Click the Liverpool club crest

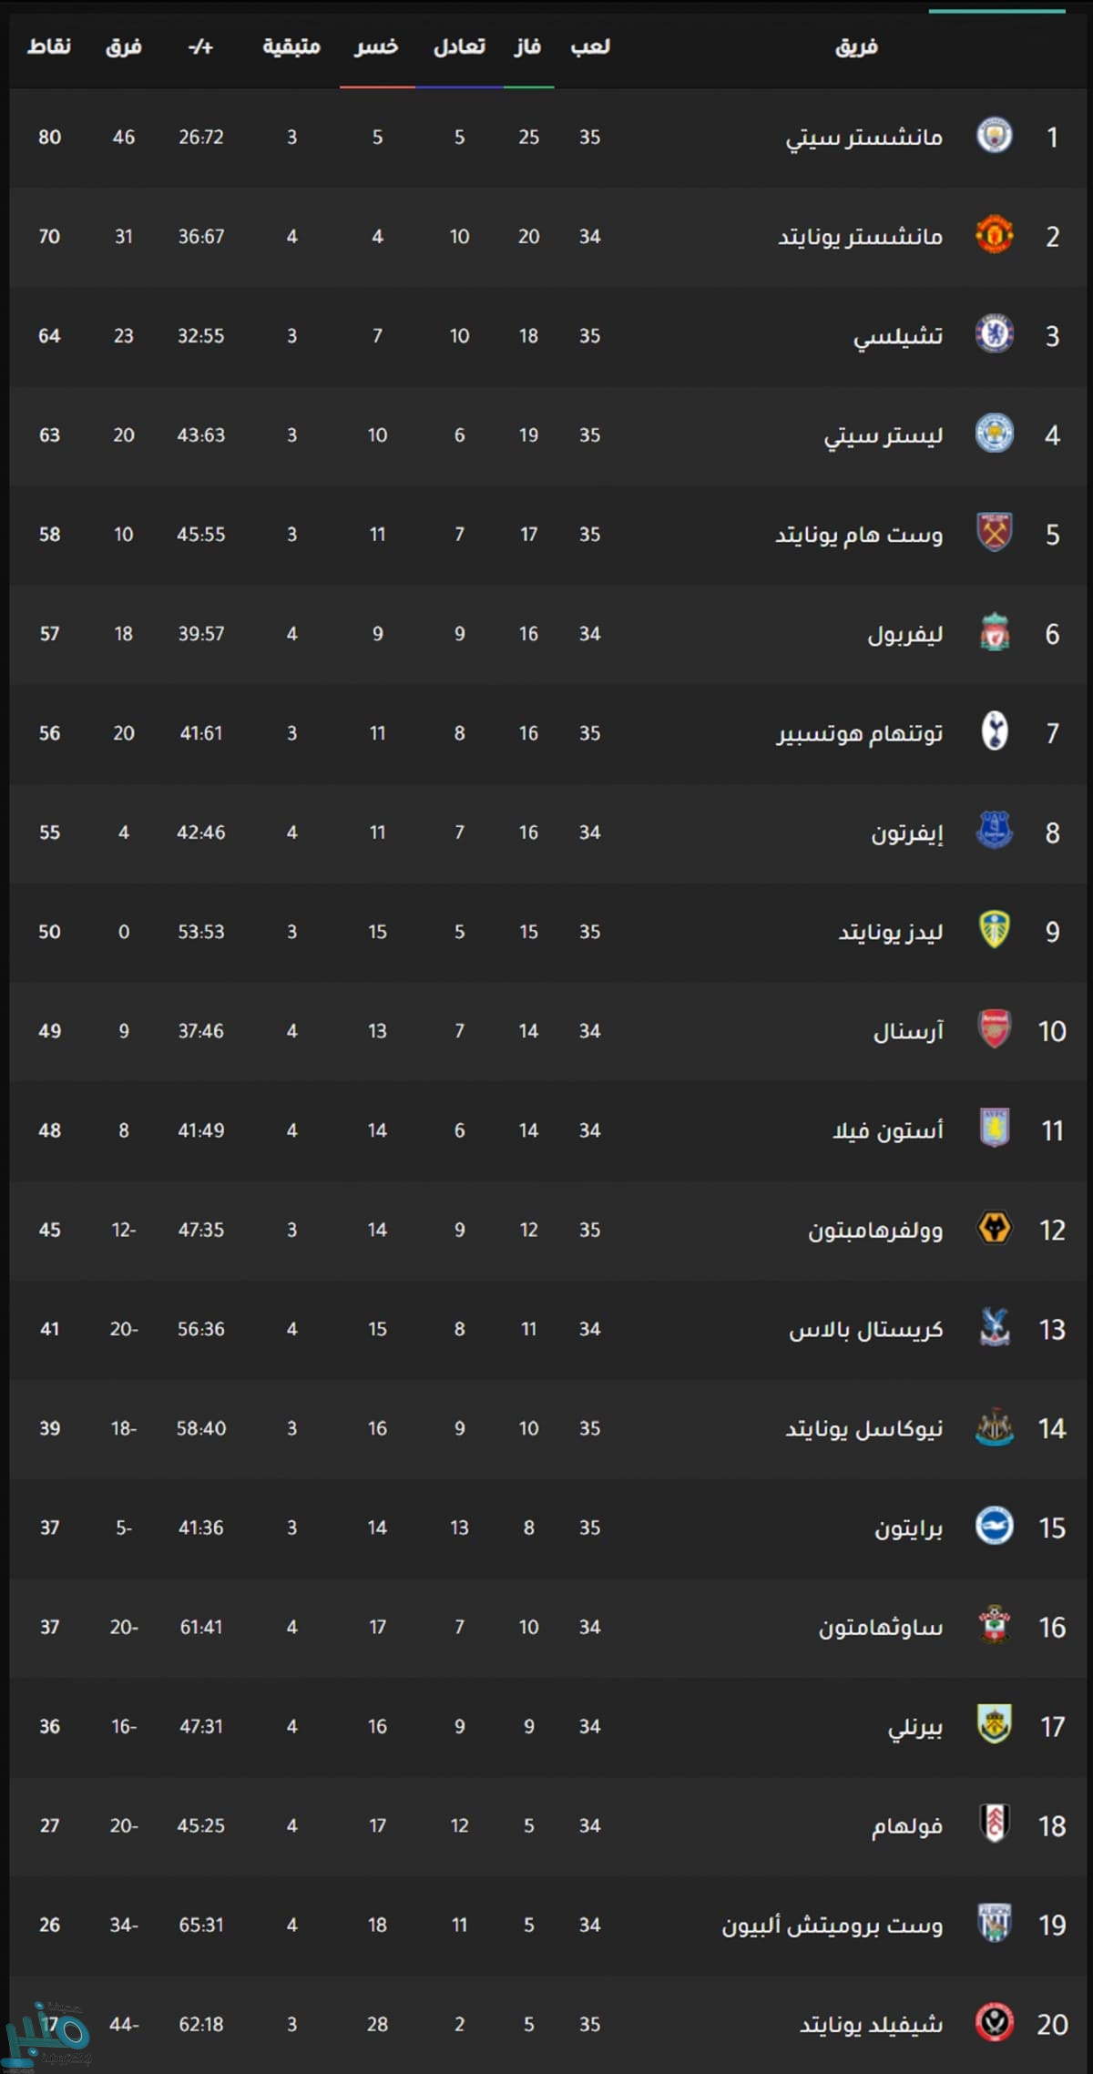click(x=994, y=633)
